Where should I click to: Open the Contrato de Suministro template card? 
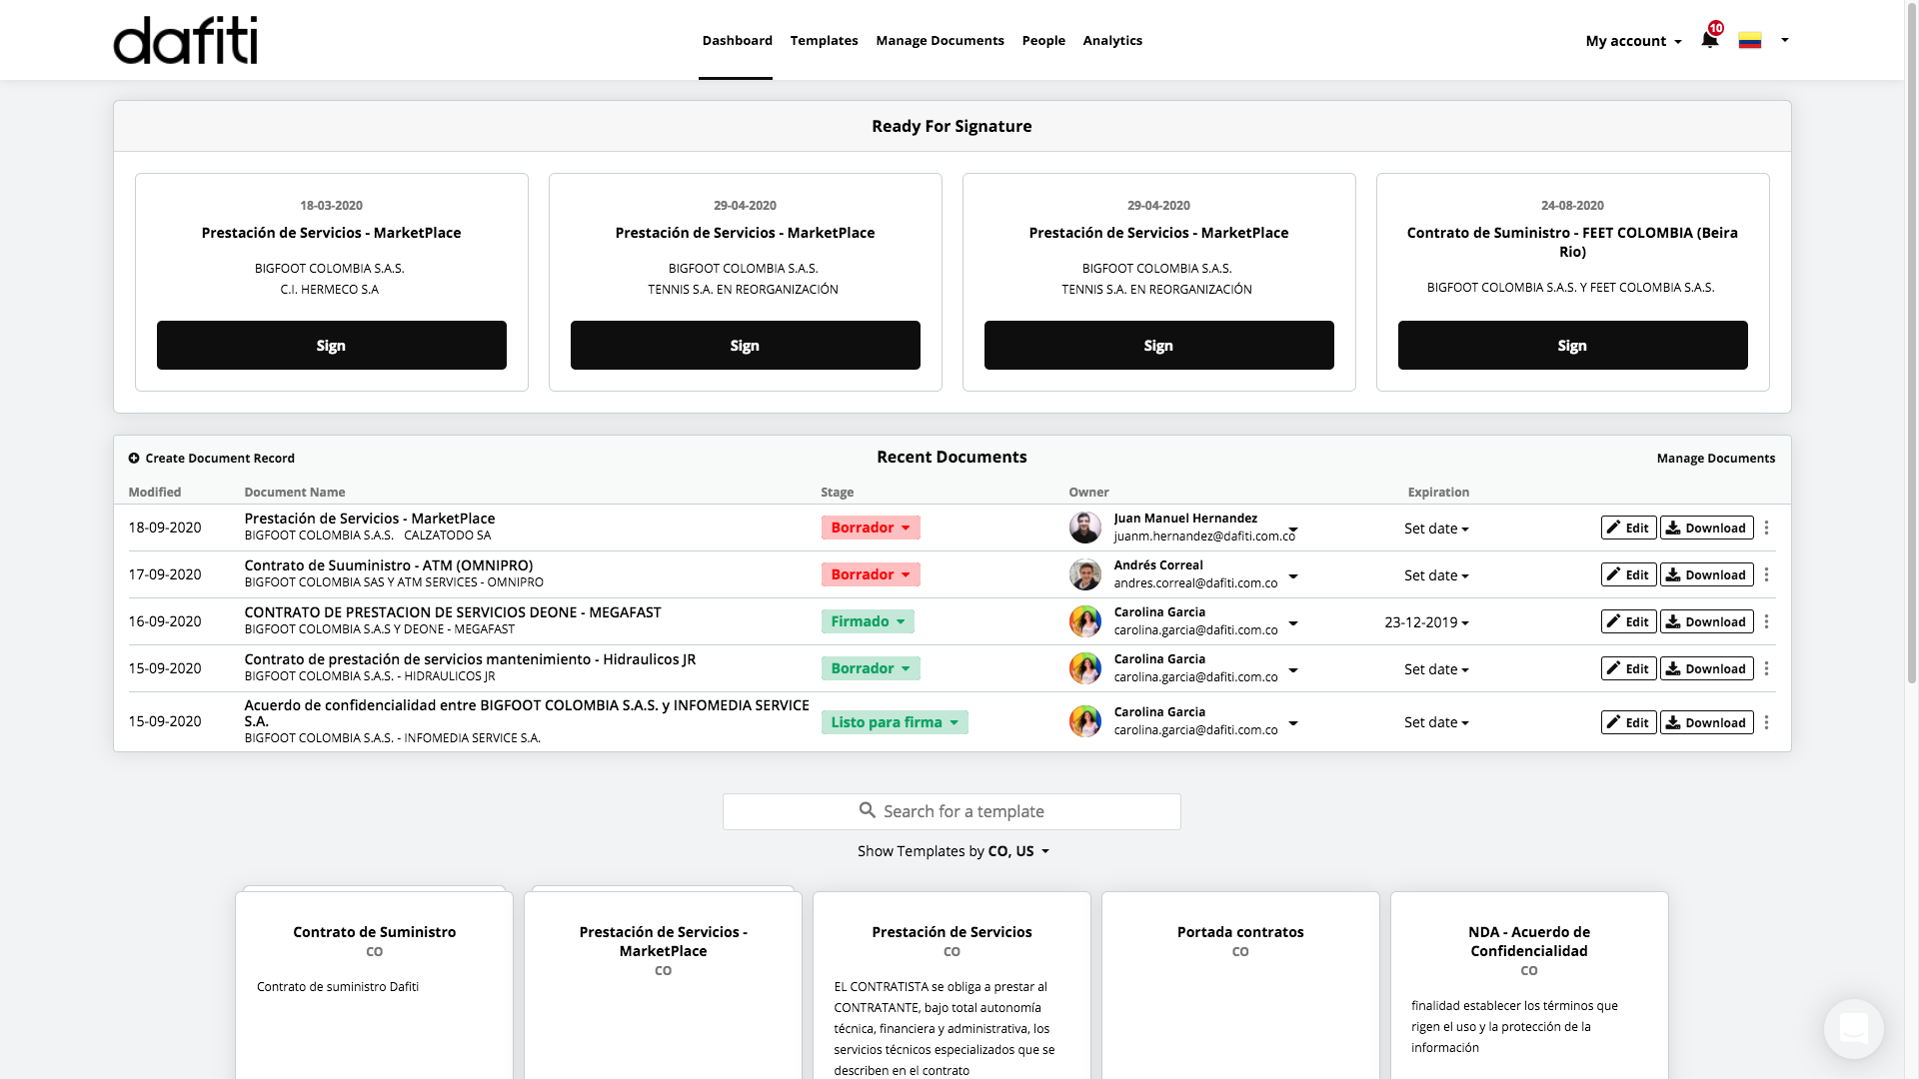(374, 984)
